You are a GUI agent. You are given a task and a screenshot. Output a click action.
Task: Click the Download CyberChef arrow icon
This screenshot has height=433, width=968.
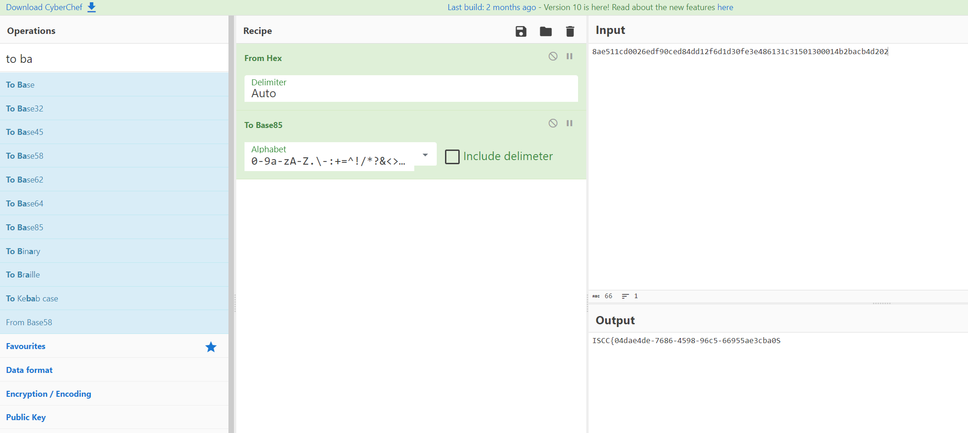92,7
